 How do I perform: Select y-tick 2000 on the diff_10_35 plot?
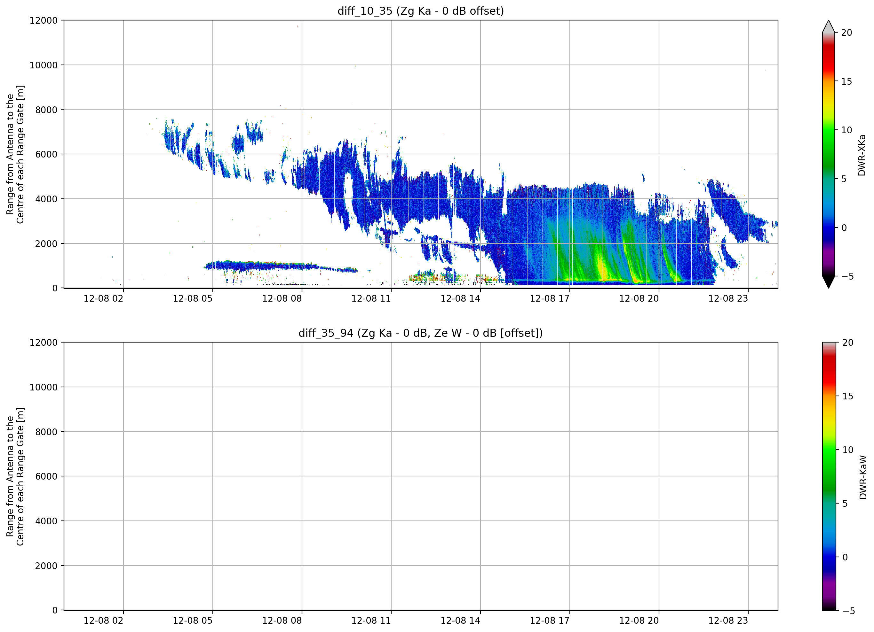(46, 244)
